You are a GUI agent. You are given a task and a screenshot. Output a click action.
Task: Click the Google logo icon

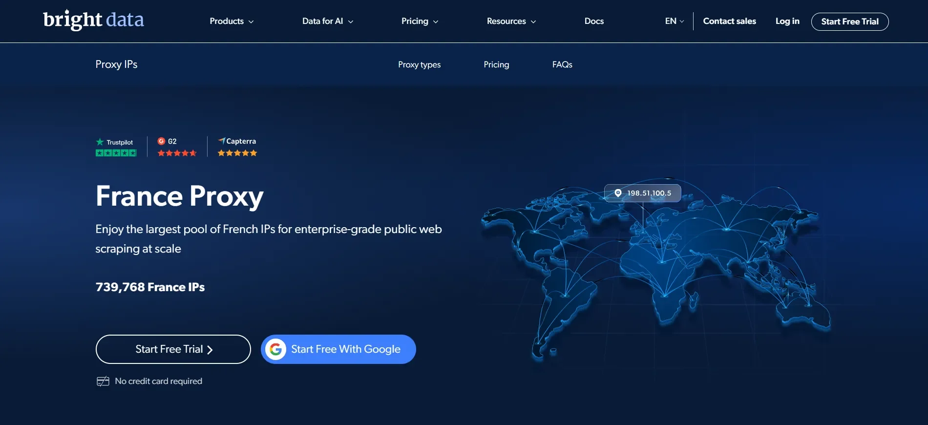click(x=275, y=349)
